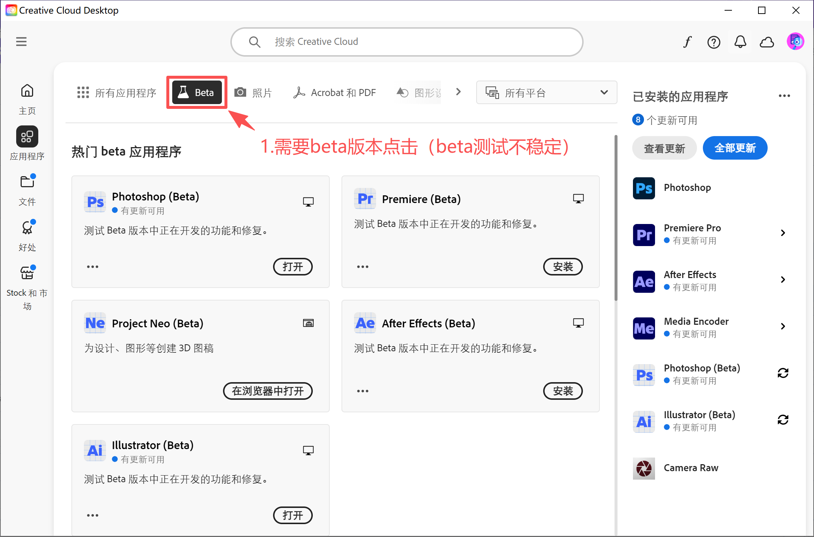
Task: Expand Media Encoder update chevron
Action: click(x=783, y=326)
